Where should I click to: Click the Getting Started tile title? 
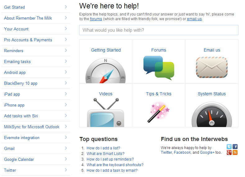pyautogui.click(x=106, y=50)
